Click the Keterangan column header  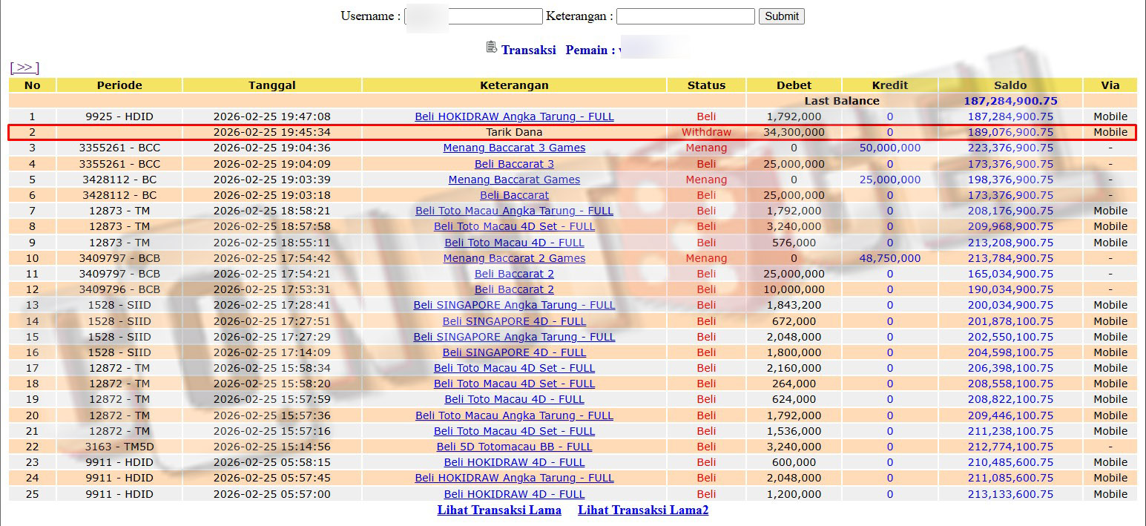pos(514,85)
